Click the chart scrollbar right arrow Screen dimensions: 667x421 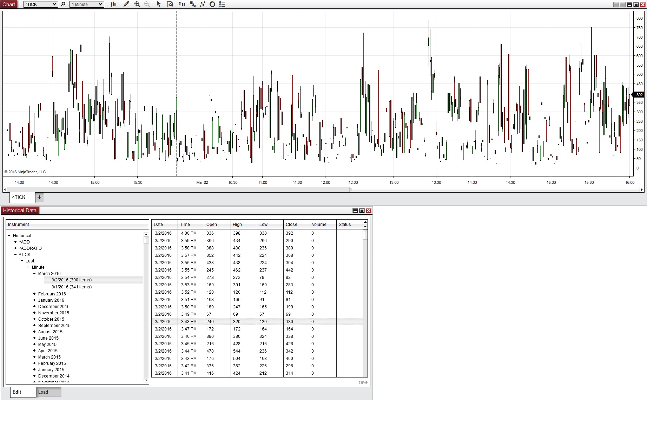pyautogui.click(x=642, y=190)
